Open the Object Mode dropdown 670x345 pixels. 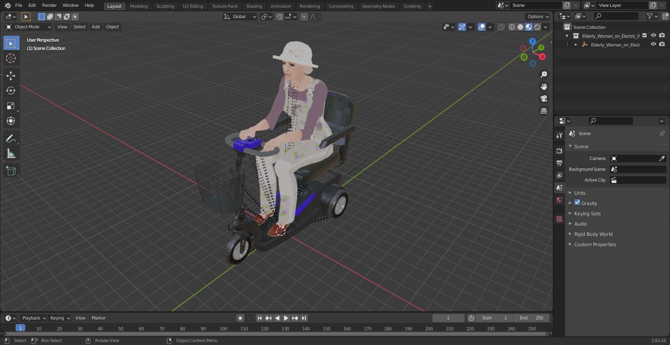click(x=28, y=27)
